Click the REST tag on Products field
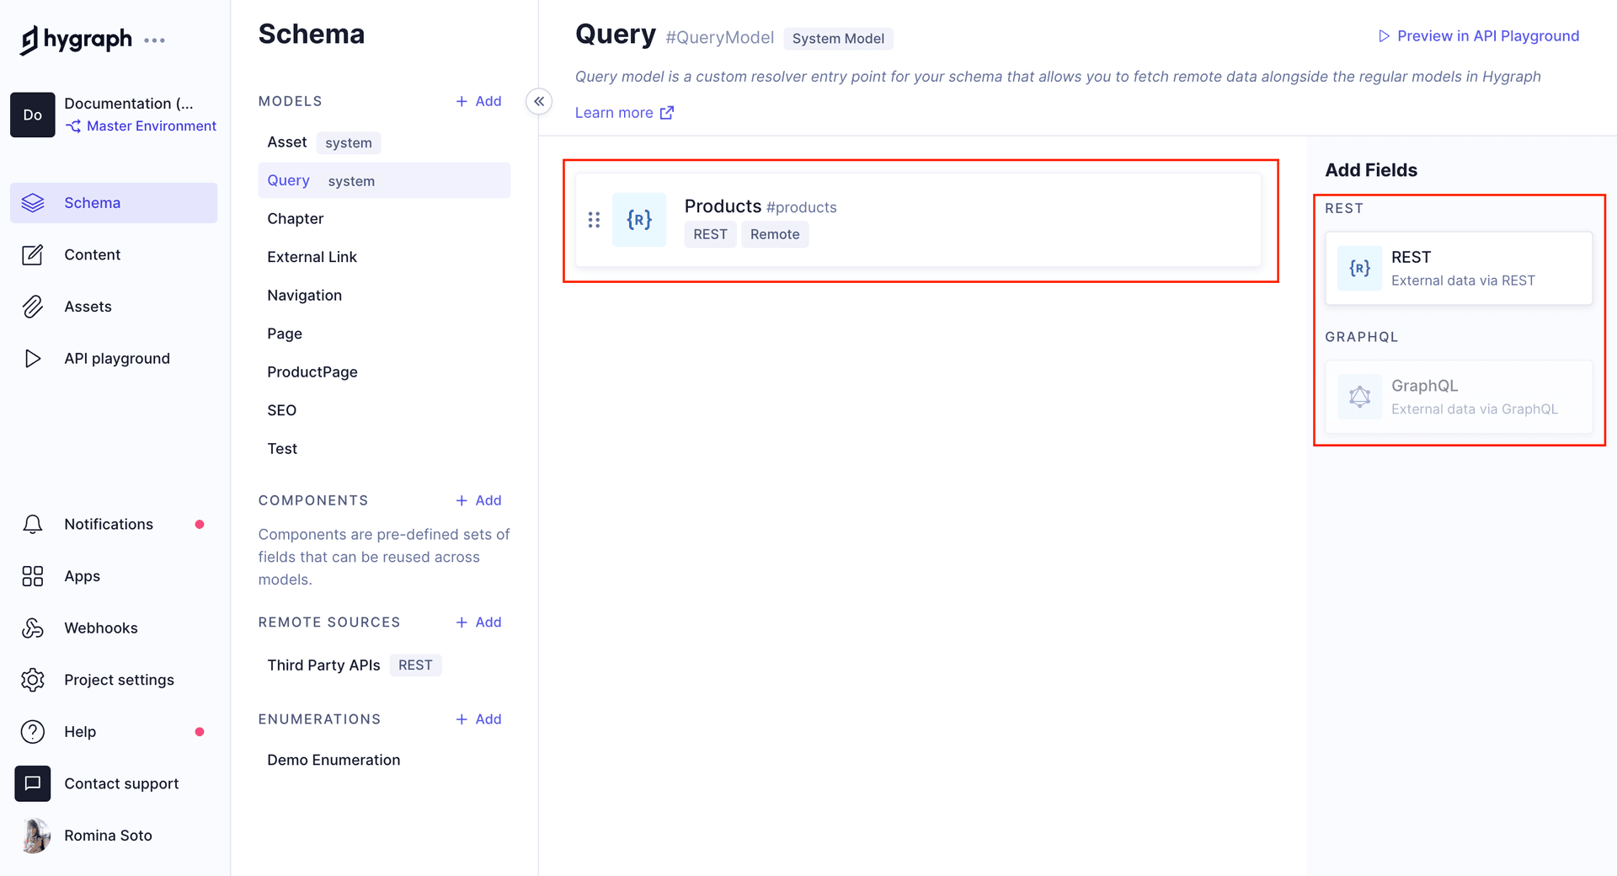1617x876 pixels. click(710, 235)
